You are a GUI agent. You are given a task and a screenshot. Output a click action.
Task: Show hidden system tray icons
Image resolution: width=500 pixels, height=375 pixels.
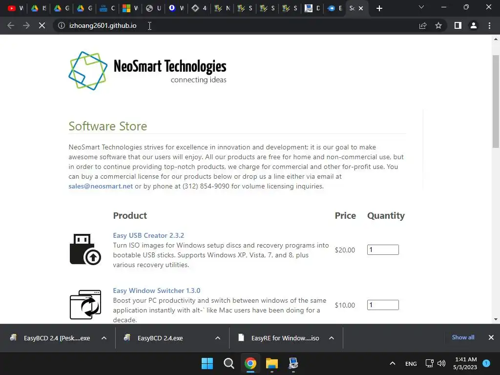[x=393, y=363]
